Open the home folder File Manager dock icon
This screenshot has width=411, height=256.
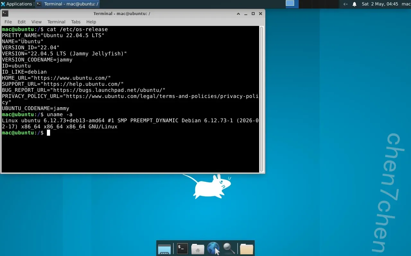point(198,249)
